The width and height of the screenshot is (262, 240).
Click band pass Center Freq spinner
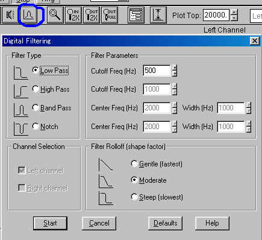[x=175, y=108]
